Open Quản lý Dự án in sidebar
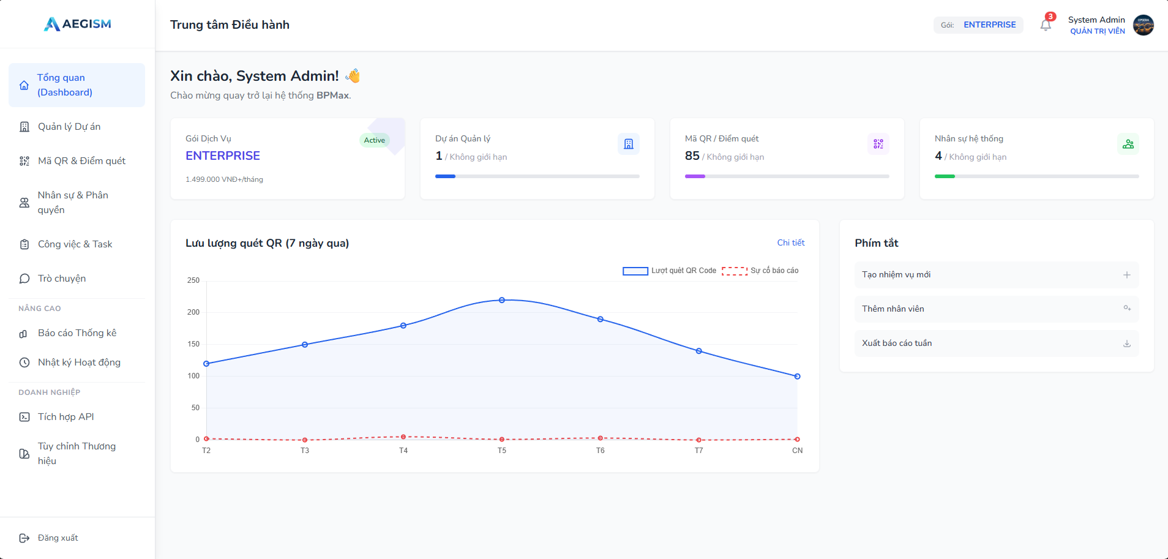1168x559 pixels. tap(69, 127)
